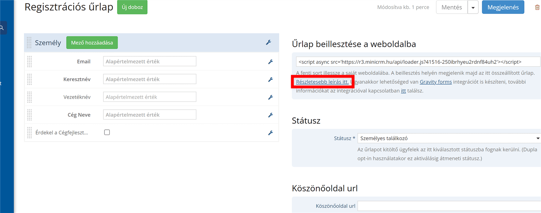The height and width of the screenshot is (213, 541).
Task: Click drag handle of Érdekel a Cégfejleszt... row
Action: (x=29, y=133)
